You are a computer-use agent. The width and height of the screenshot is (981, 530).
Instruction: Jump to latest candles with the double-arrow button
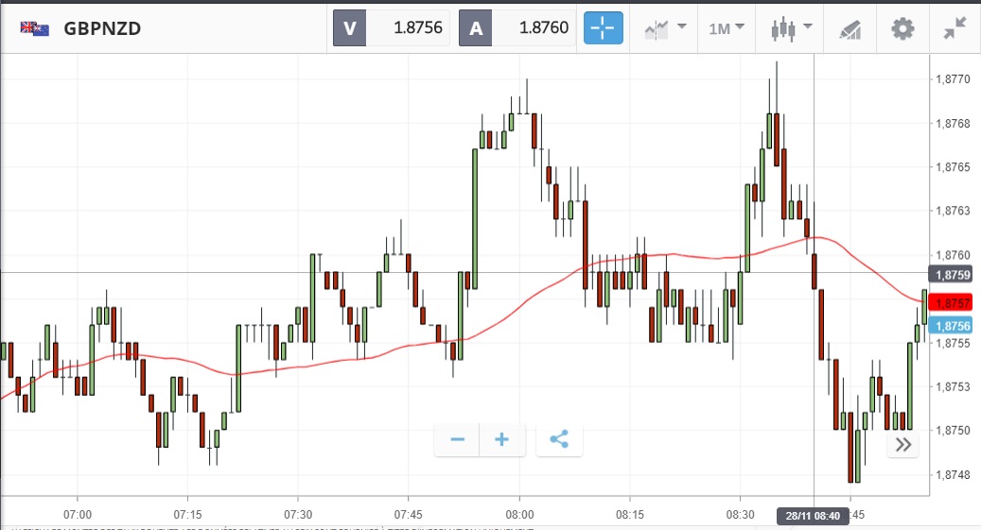pos(902,445)
